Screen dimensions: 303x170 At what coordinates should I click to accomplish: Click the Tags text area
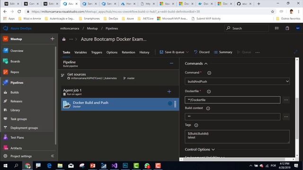[237, 136]
